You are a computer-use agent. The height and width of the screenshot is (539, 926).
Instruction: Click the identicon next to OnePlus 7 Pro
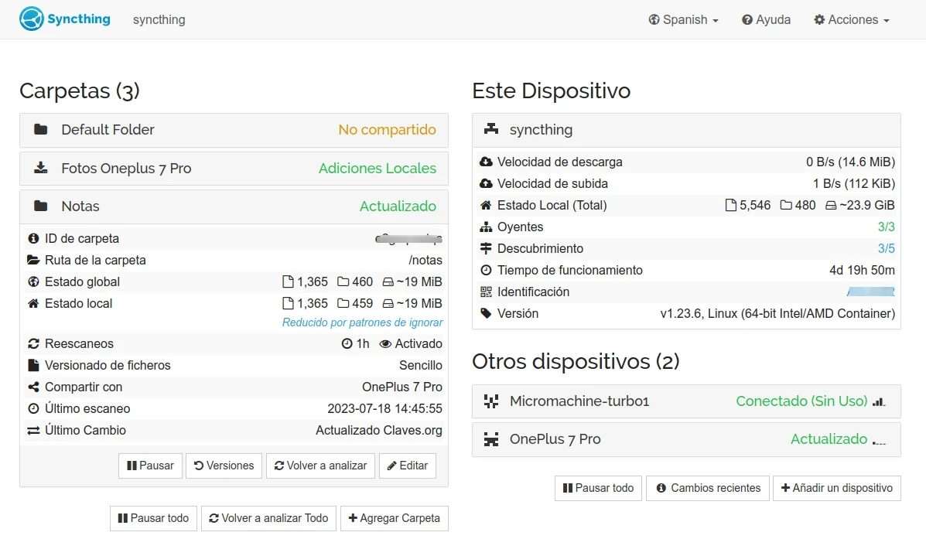tap(491, 438)
